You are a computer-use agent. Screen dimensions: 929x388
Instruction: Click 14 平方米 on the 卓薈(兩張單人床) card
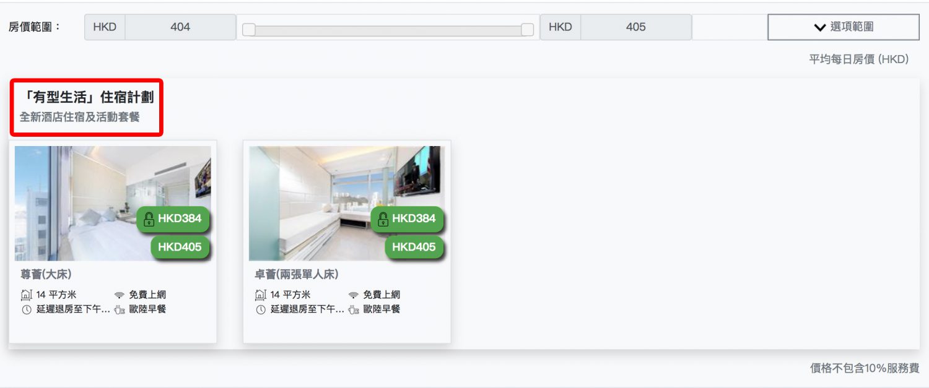pos(290,295)
